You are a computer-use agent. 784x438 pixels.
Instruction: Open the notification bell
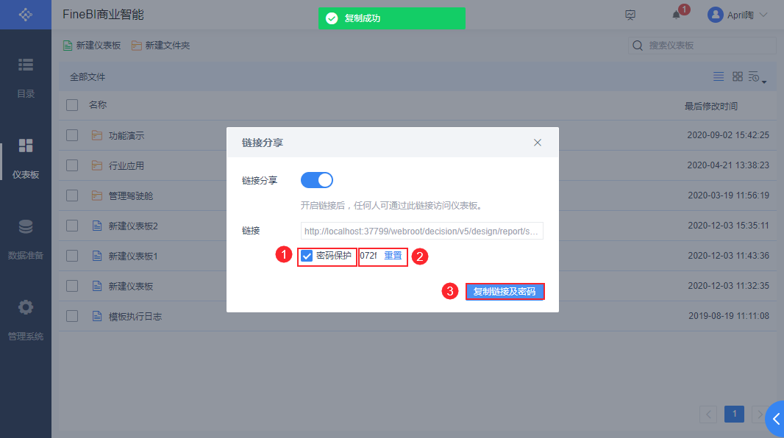click(676, 15)
